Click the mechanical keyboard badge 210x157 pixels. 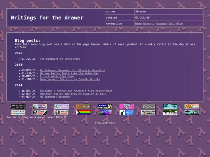[x=149, y=107]
